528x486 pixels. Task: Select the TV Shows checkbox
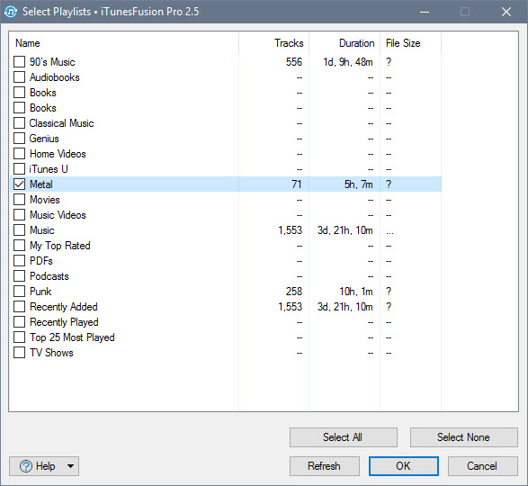[19, 353]
